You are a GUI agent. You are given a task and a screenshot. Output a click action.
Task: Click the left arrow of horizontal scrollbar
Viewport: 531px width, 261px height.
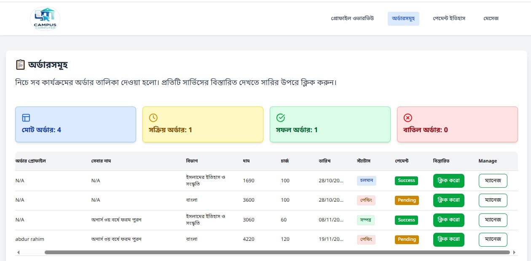point(18,253)
